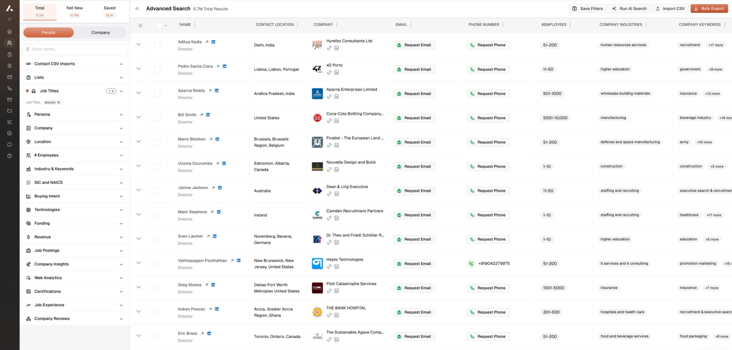Request phone for Pedro Santa Clara
Screen dimensions: 732x350
[488, 69]
